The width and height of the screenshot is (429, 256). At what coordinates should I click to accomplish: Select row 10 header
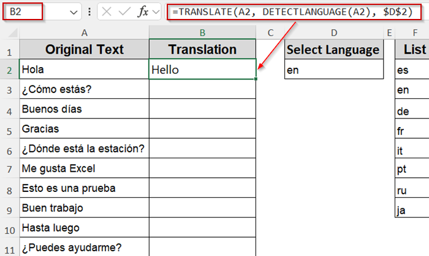click(10, 228)
